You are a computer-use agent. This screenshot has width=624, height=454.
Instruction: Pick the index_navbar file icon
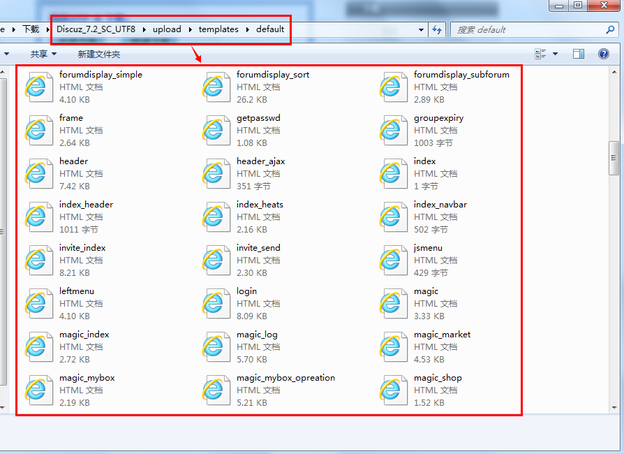click(x=393, y=217)
